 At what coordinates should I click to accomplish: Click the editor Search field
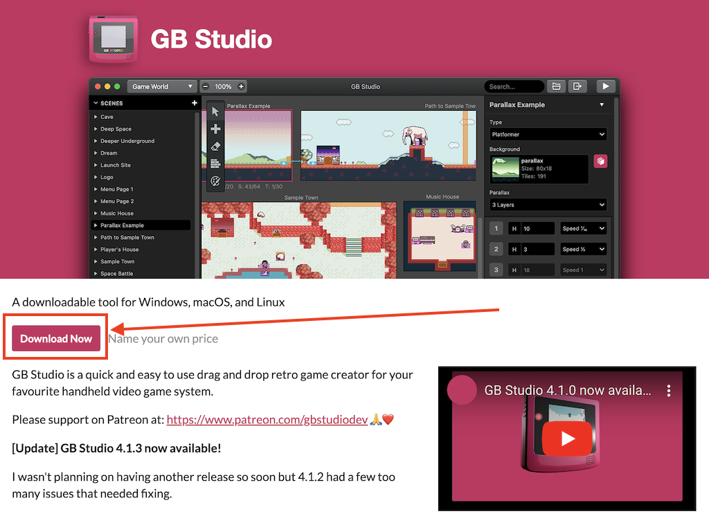pos(514,86)
